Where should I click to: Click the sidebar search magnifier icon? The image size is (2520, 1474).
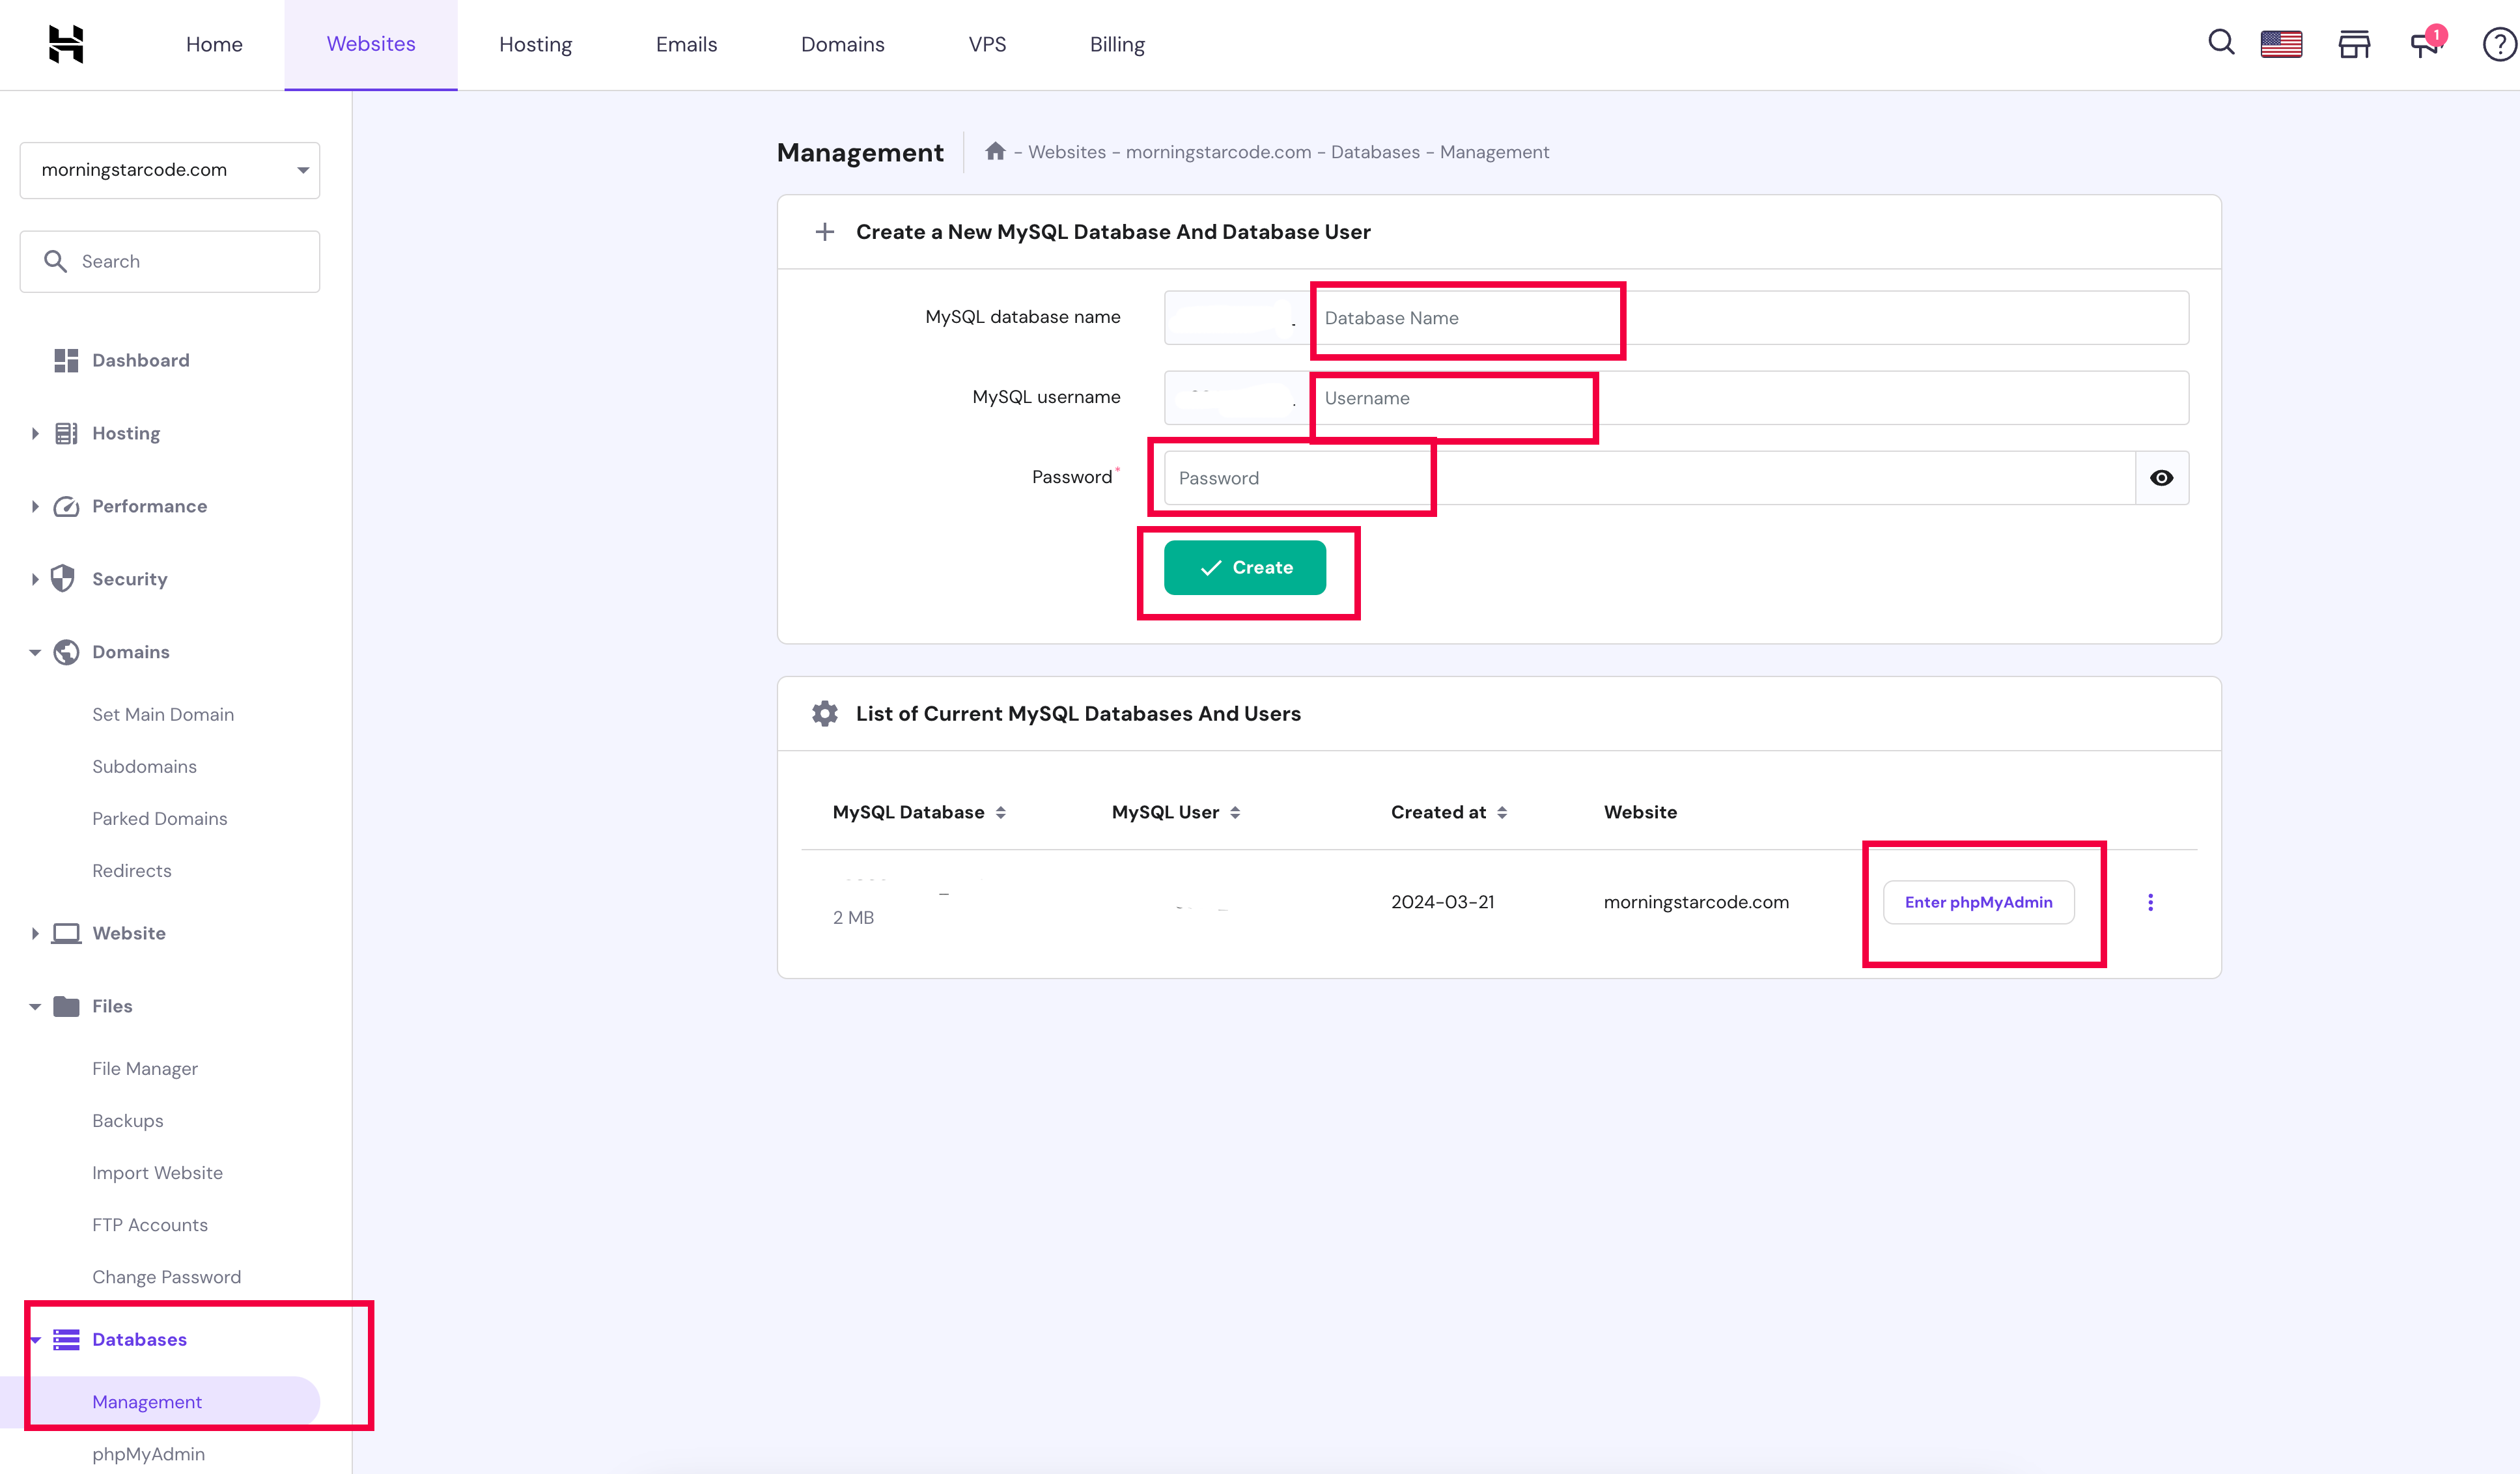point(55,261)
